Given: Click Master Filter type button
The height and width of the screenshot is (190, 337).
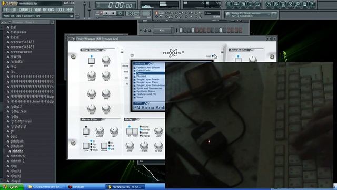Looking at the screenshot, I should click(x=86, y=146).
